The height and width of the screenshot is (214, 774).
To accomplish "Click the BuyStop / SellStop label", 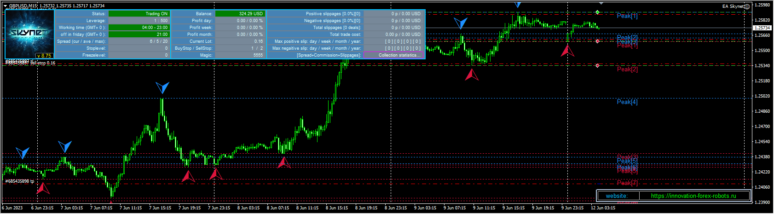I will point(193,48).
